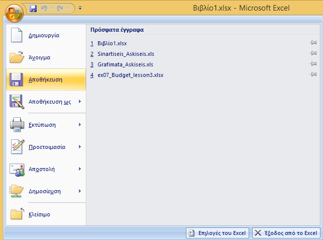
Task: Select the Δημοσίευση menu label
Action: point(45,191)
